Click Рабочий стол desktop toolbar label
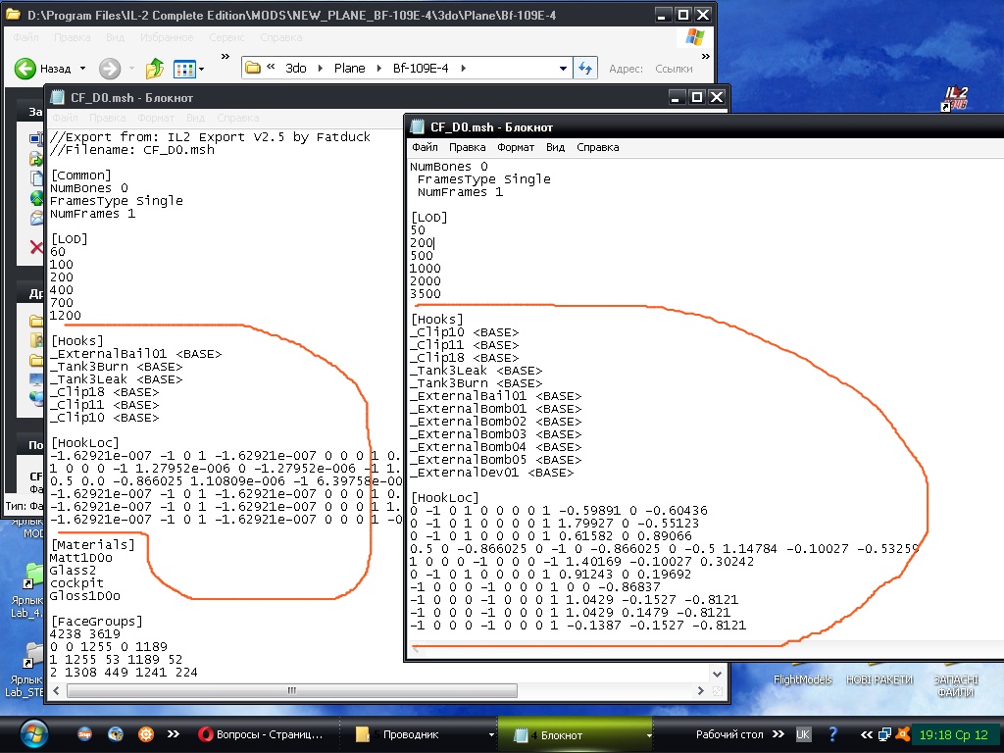The image size is (1004, 753). (x=729, y=734)
